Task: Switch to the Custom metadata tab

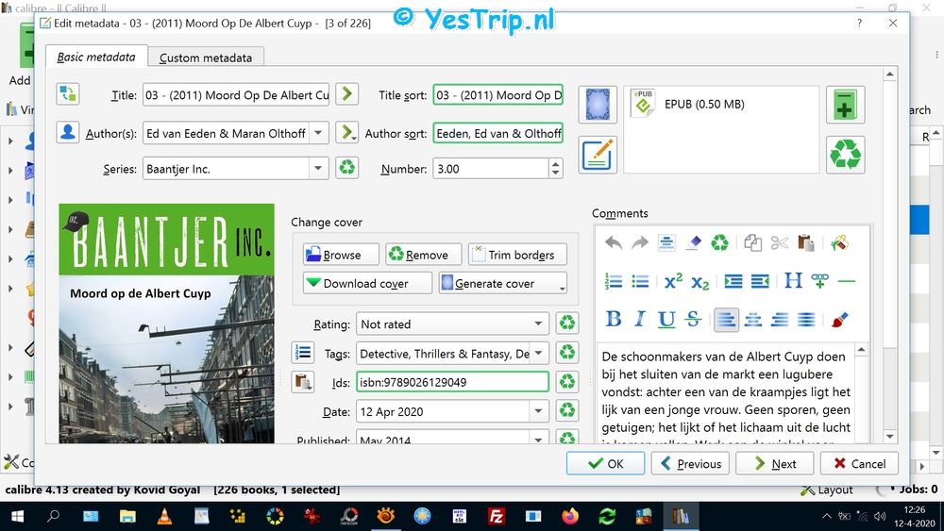Action: pyautogui.click(x=206, y=58)
